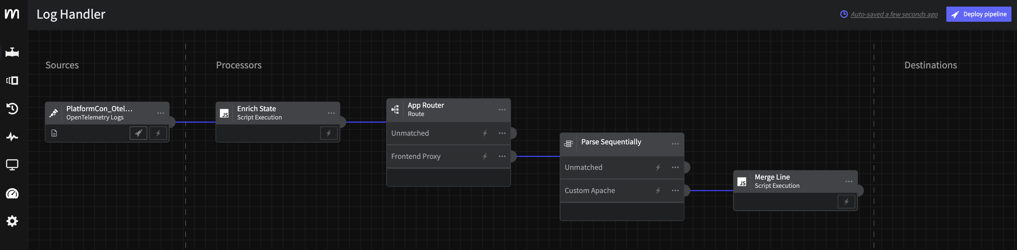1017x250 pixels.
Task: Click the document icon on PlatformCon_Otel node
Action: click(54, 133)
